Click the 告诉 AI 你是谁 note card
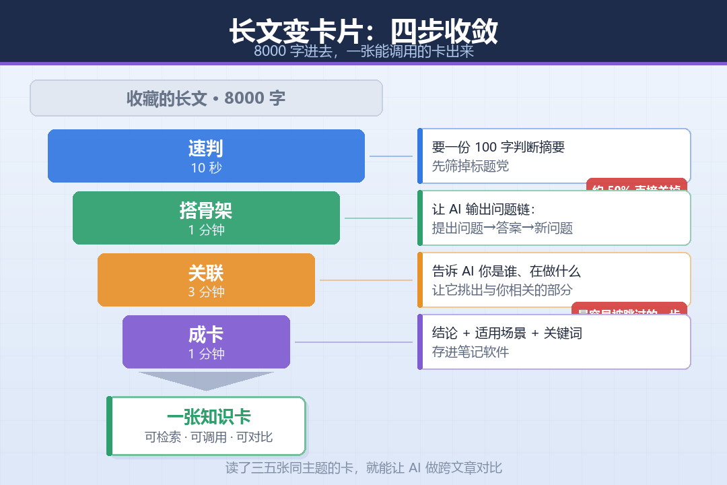This screenshot has width=727, height=485. tap(554, 280)
